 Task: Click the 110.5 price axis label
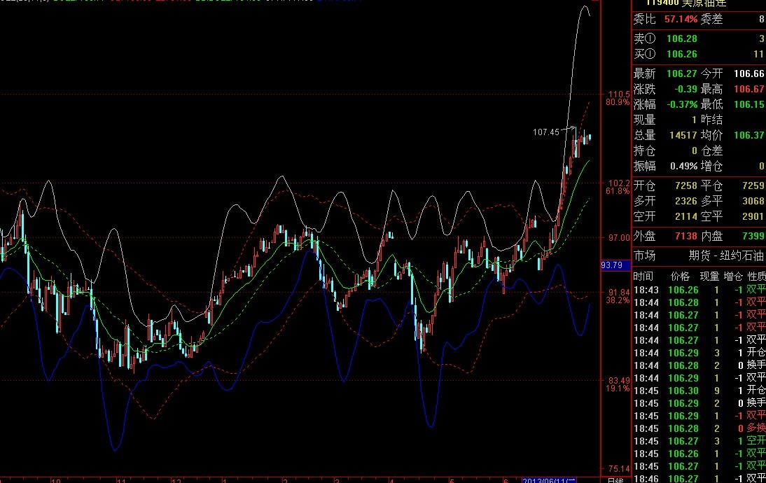618,94
